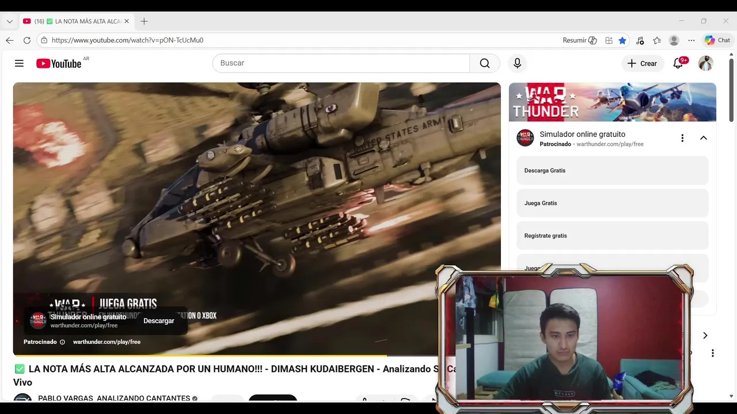
Task: Open the YouTube hamburger guide menu
Action: [x=19, y=63]
